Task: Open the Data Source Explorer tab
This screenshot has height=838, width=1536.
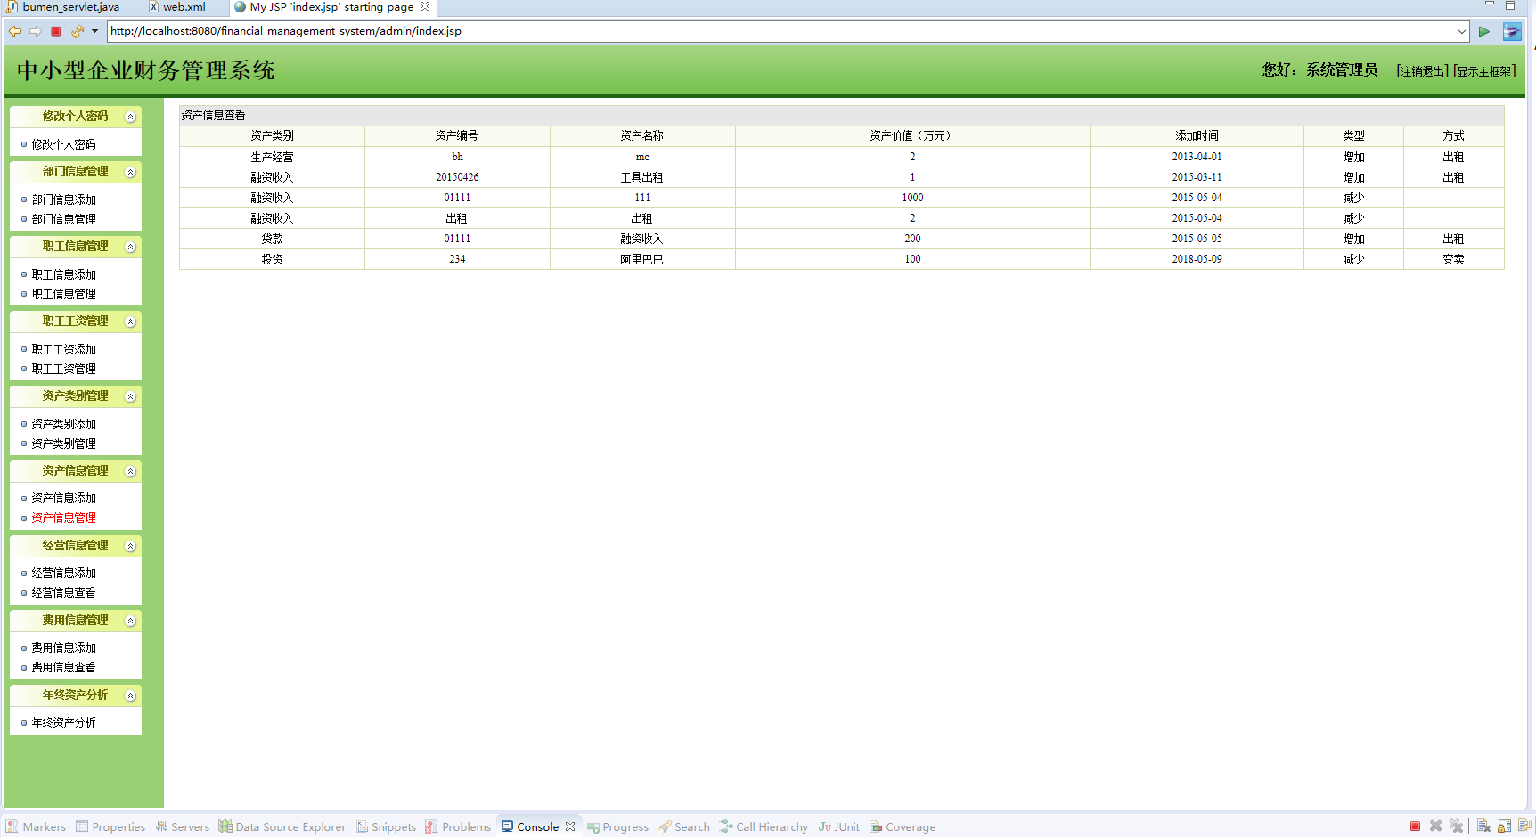Action: pyautogui.click(x=282, y=826)
